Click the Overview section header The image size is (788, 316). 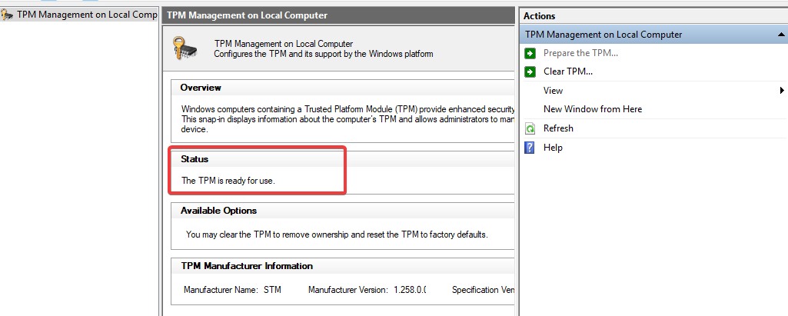pos(201,88)
